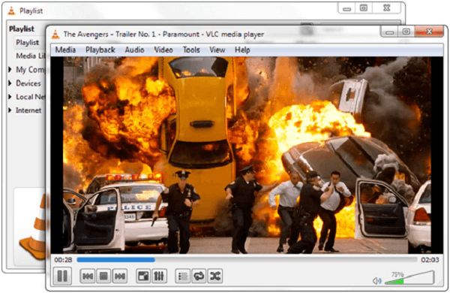The image size is (450, 293).
Task: Expand Devices tree node in Playlist window
Action: [x=10, y=83]
